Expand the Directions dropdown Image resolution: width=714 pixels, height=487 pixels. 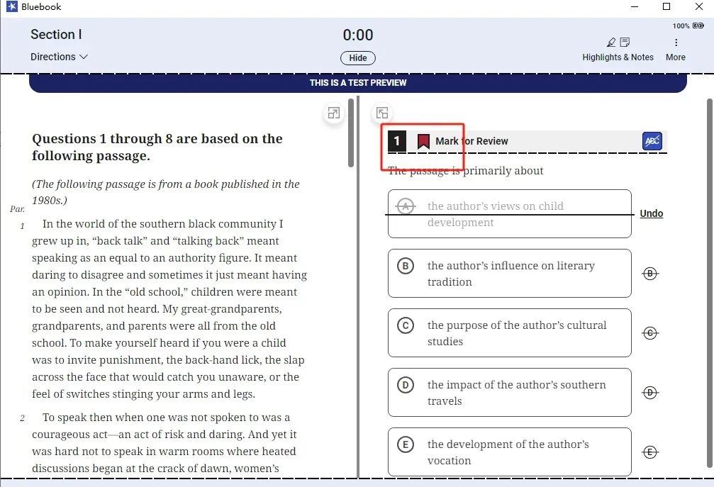click(x=59, y=57)
